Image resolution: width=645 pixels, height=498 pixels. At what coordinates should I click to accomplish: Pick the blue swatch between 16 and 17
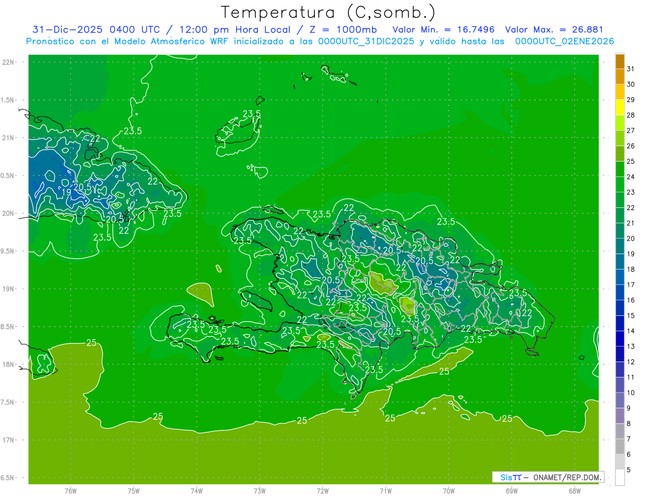620,293
